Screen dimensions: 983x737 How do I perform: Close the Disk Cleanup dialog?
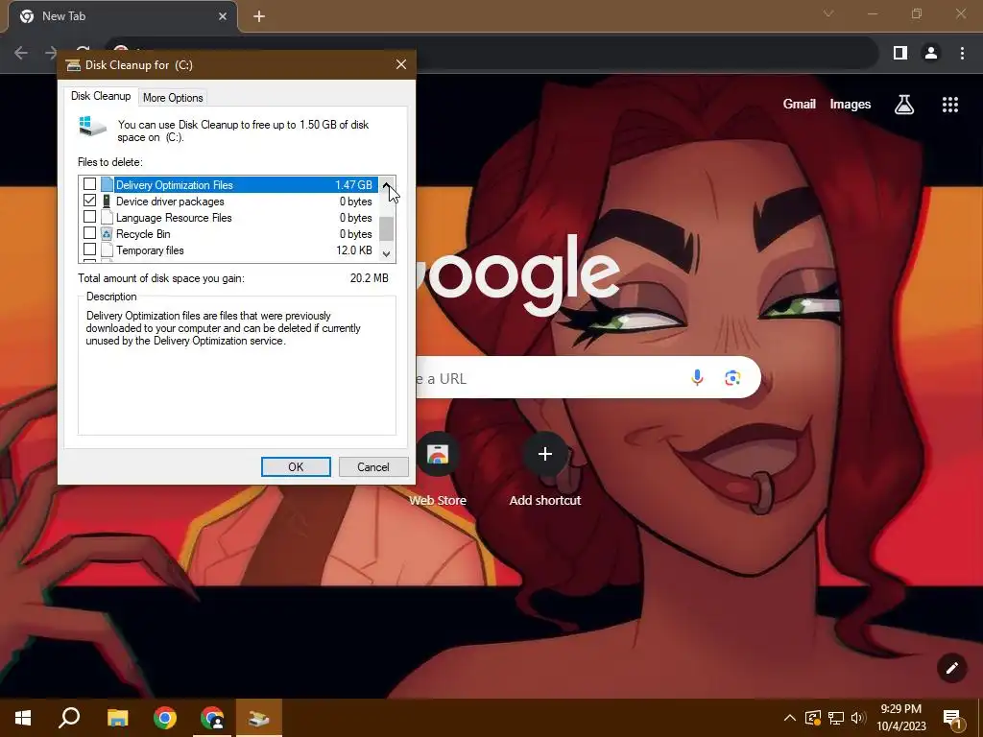coord(401,64)
